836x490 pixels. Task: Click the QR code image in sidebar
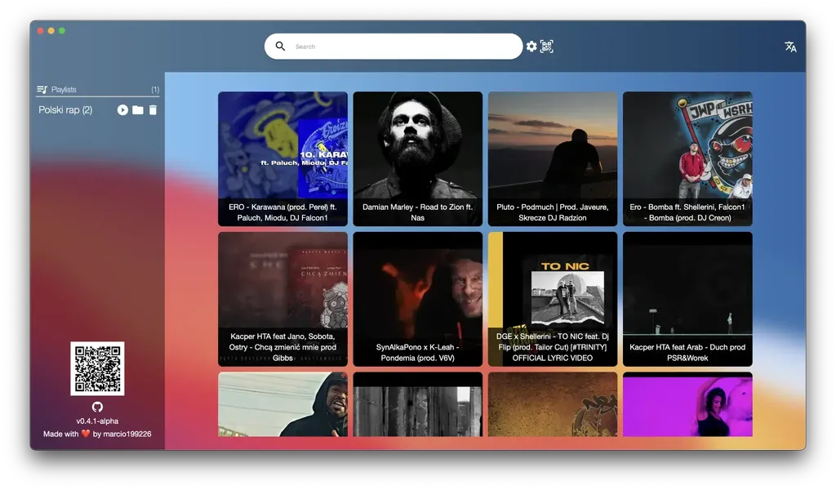97,368
